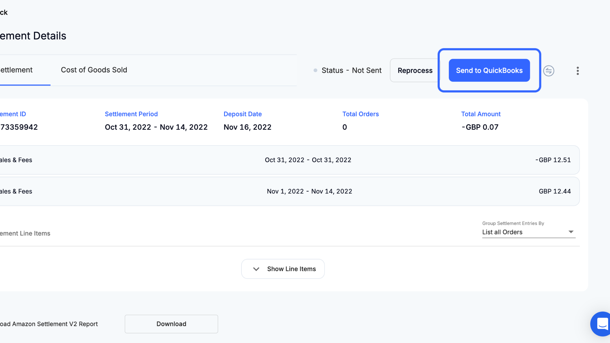This screenshot has width=610, height=343.
Task: Click the circular transfer arrows icon
Action: pos(549,71)
